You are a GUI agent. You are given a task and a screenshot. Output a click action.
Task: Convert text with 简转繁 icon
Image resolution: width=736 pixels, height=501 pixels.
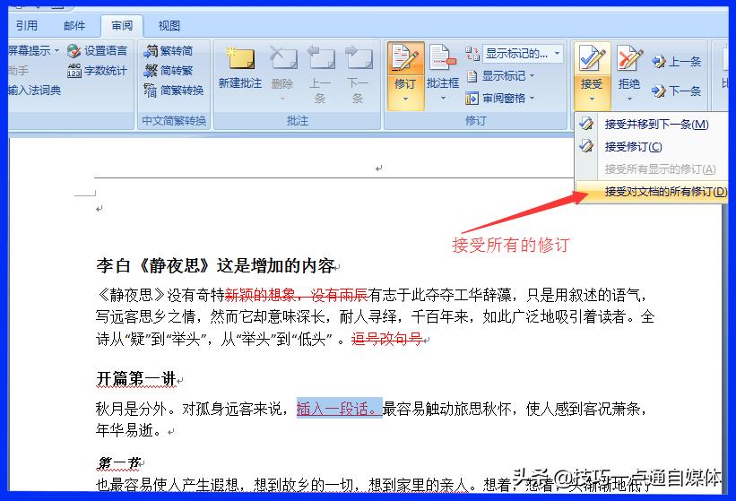click(x=151, y=71)
